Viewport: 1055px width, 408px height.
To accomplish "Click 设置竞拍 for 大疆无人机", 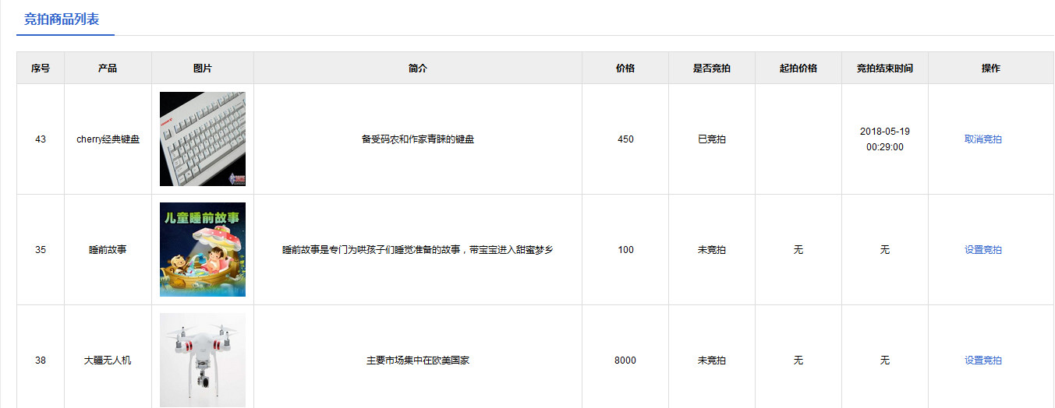I will (982, 361).
